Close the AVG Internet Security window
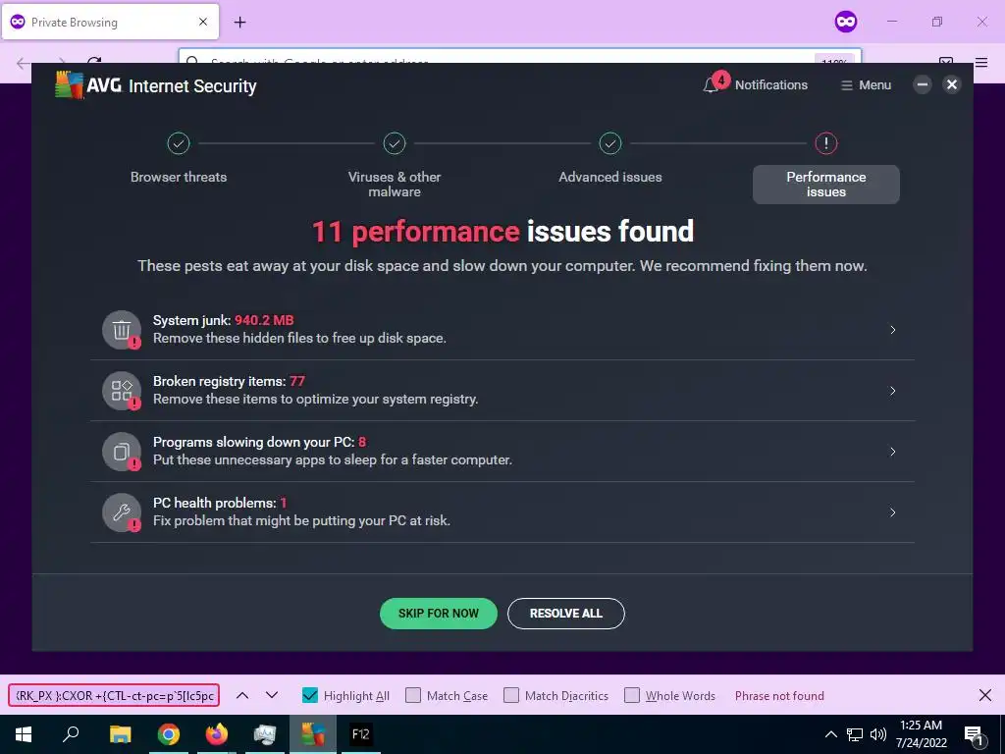This screenshot has width=1005, height=754. (x=952, y=84)
